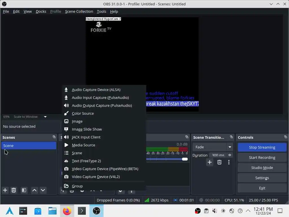The image size is (289, 217).
Task: Open clipboard tray icon
Action: (x=206, y=211)
